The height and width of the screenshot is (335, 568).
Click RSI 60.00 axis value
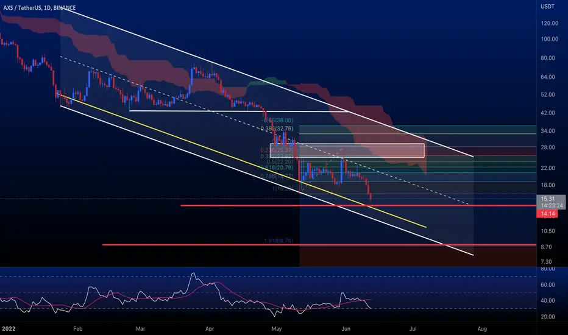tap(548, 284)
